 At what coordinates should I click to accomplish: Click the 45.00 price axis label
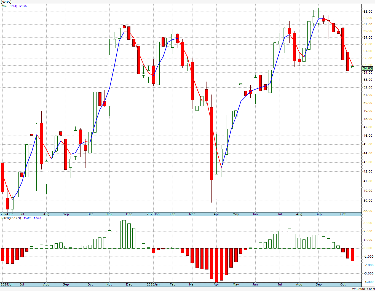[x=368, y=144]
